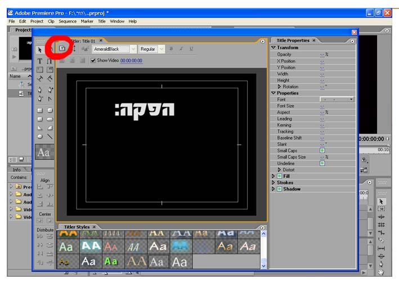Select the Rounded Corner Rectangle tool
The width and height of the screenshot is (399, 288).
50,110
